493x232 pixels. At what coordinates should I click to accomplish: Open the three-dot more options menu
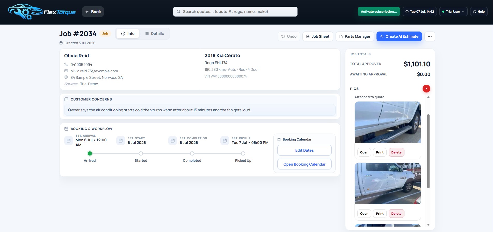tap(430, 36)
